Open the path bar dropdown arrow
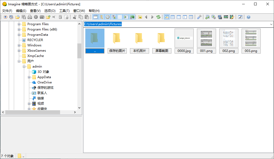Image resolution: width=274 pixels, height=159 pixels. point(271,24)
